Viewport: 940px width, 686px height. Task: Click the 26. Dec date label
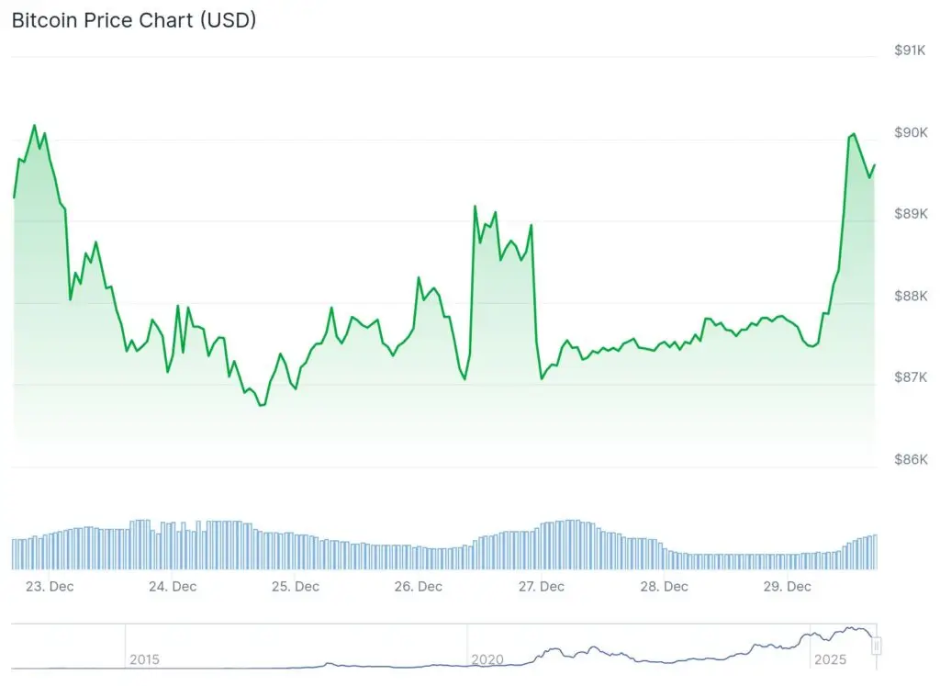click(x=418, y=586)
